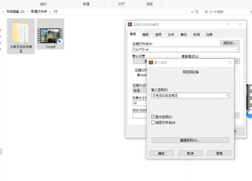Select the 1.mp4 video thumbnail
This screenshot has width=252, height=181.
(50, 36)
